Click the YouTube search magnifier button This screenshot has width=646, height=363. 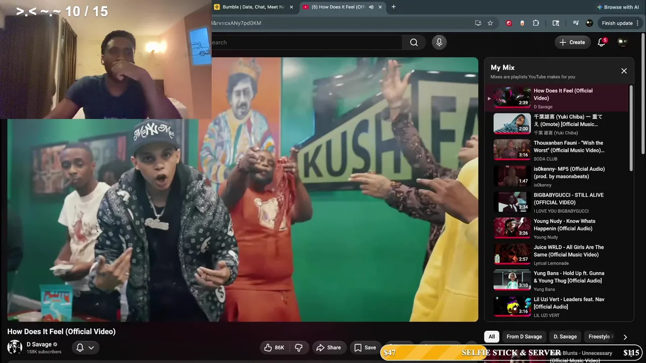coord(414,42)
